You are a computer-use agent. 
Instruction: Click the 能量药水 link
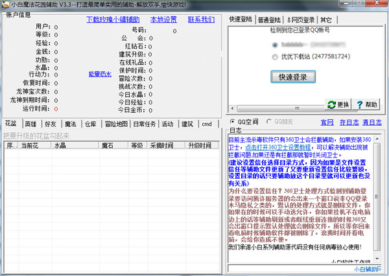pos(100,74)
